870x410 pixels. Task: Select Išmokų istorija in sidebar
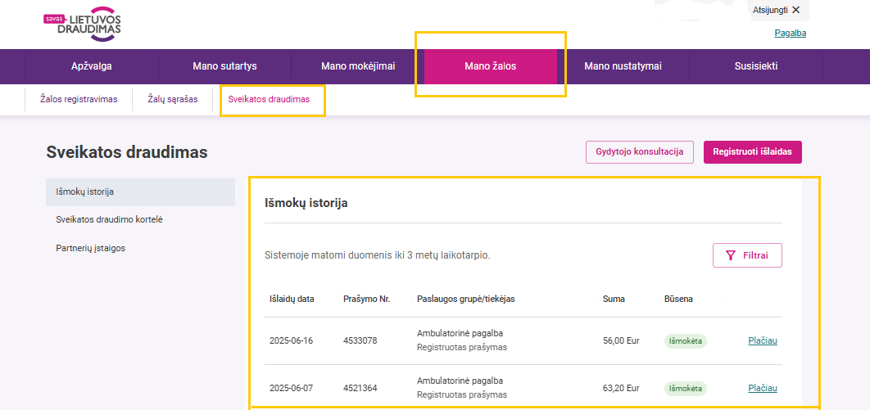tap(140, 192)
